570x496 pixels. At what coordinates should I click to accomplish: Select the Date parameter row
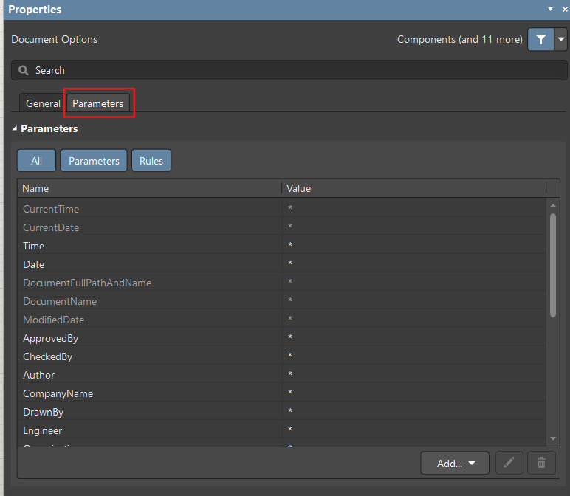point(282,264)
